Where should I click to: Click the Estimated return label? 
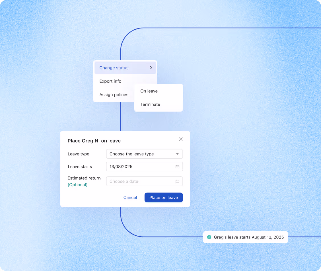[84, 178]
